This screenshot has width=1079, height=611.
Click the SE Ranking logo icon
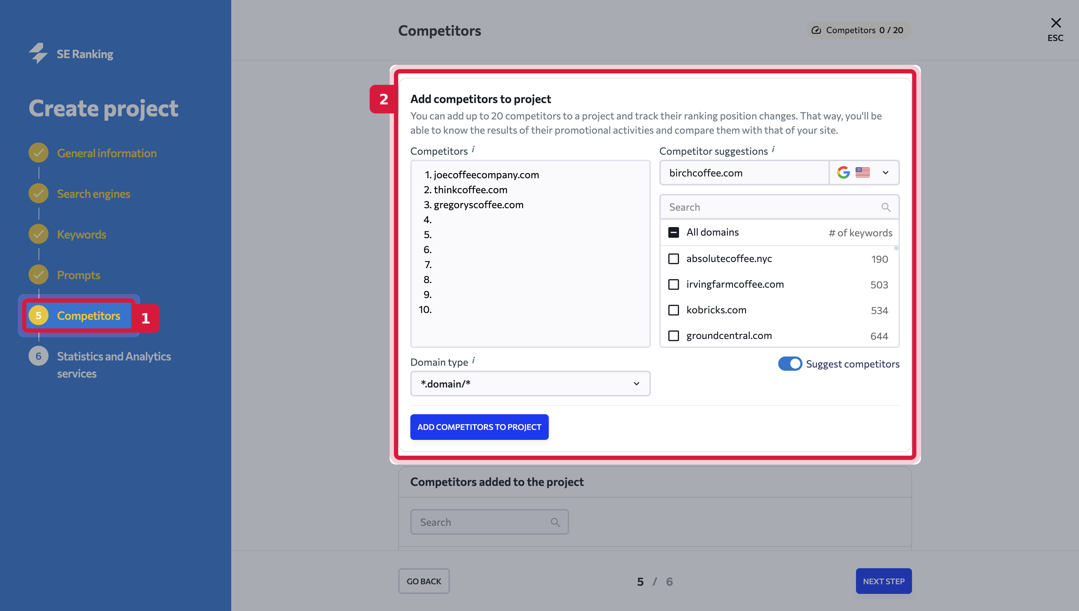[38, 53]
